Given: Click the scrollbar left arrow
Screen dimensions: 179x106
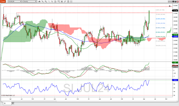Looking at the screenshot, I should [2, 101].
